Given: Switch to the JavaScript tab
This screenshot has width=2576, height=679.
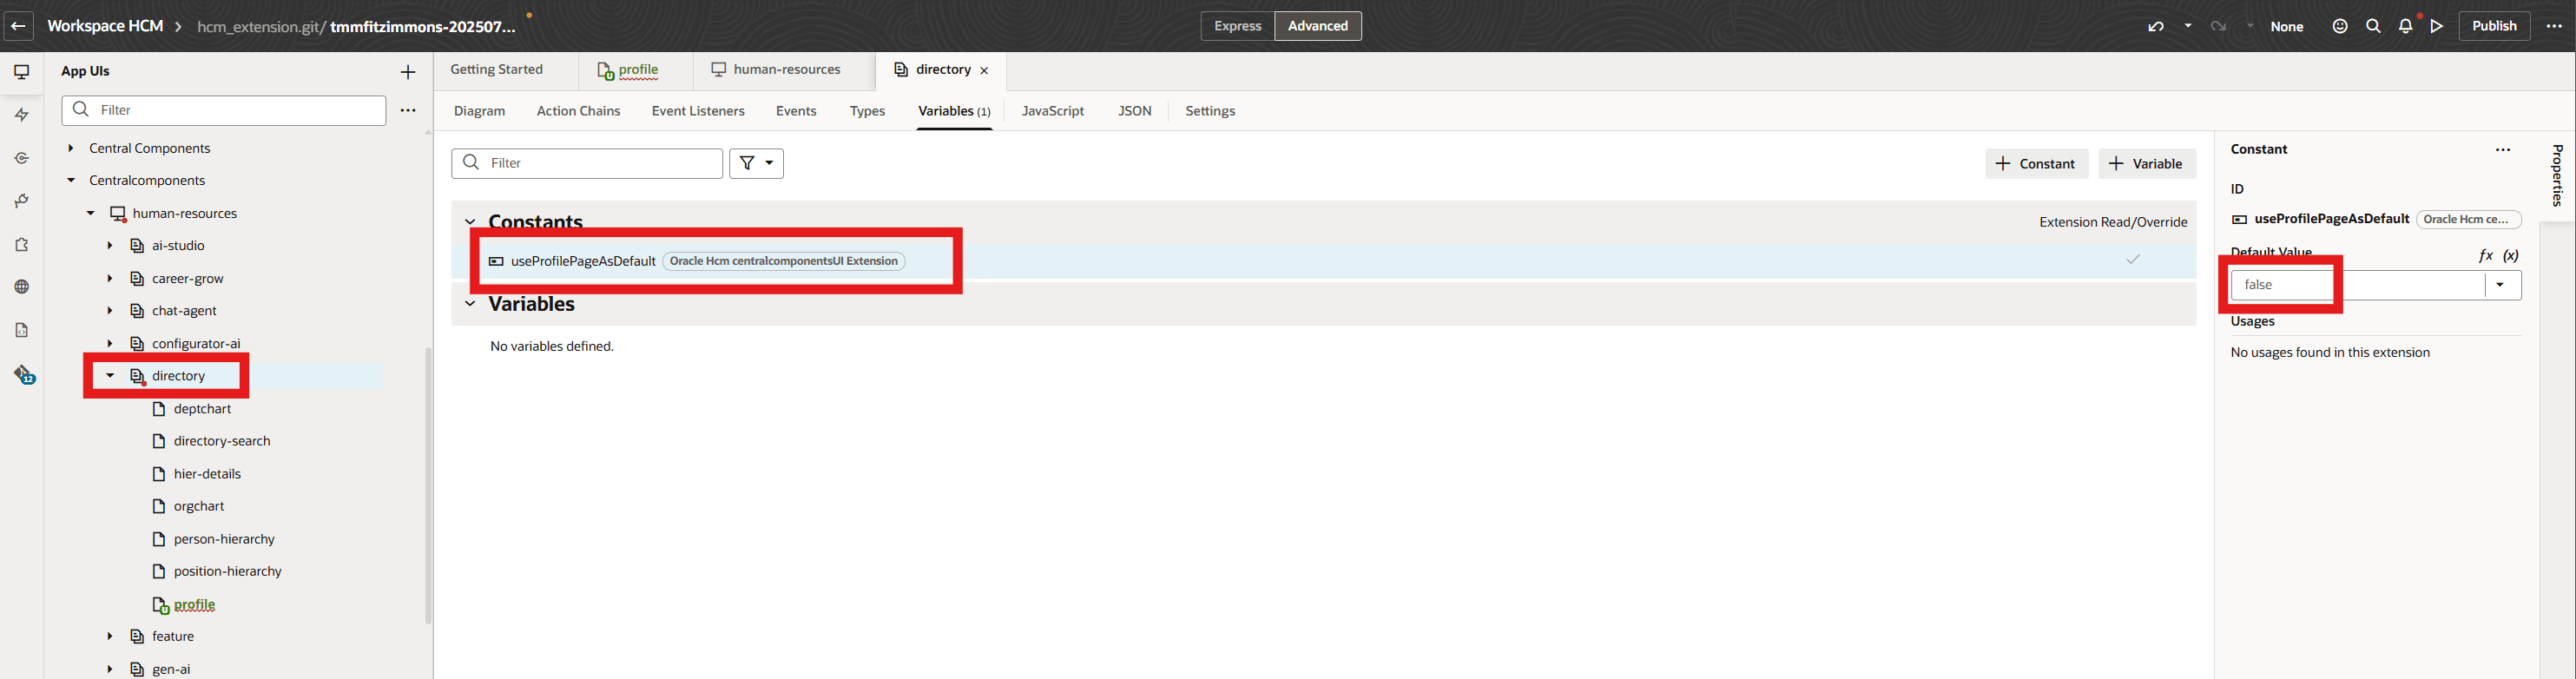Looking at the screenshot, I should [1052, 111].
